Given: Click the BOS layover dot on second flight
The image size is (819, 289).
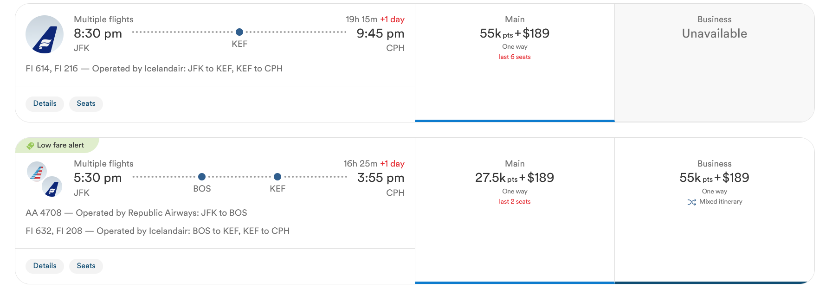Looking at the screenshot, I should pos(202,177).
